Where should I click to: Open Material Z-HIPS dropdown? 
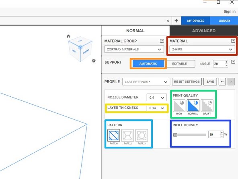click(x=202, y=49)
